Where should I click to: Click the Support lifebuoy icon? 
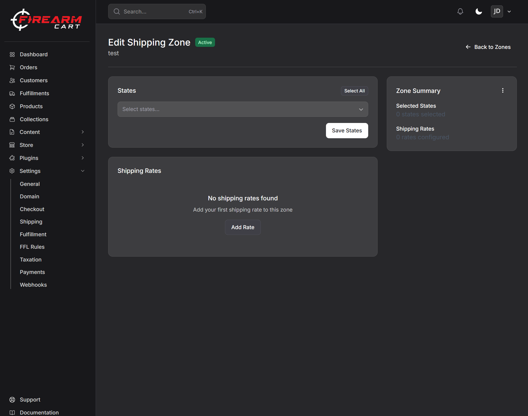12,400
